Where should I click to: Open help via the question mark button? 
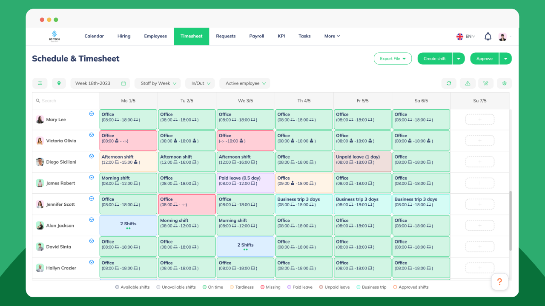(x=499, y=281)
